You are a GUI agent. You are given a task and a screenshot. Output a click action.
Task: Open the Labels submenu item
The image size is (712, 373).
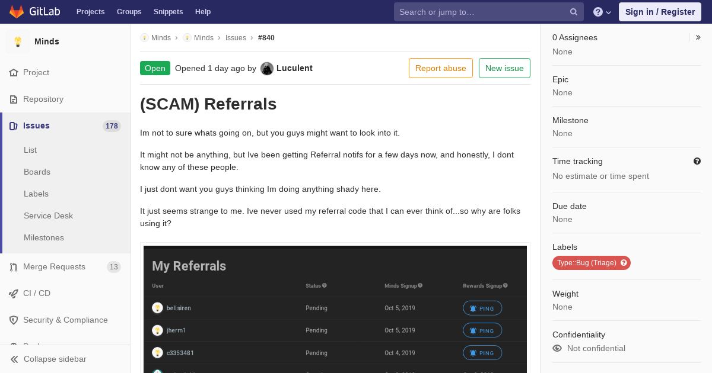tap(36, 194)
